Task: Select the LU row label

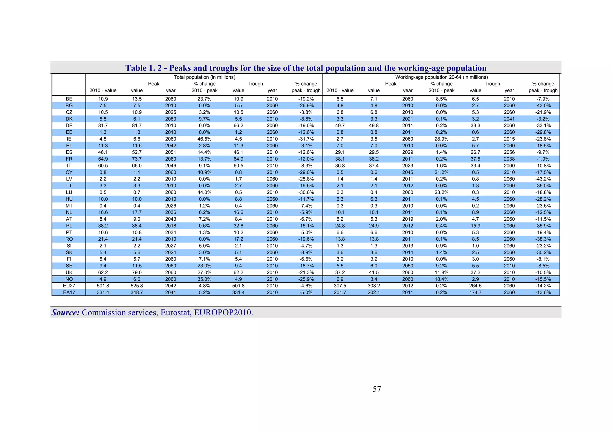Action: tap(69, 192)
